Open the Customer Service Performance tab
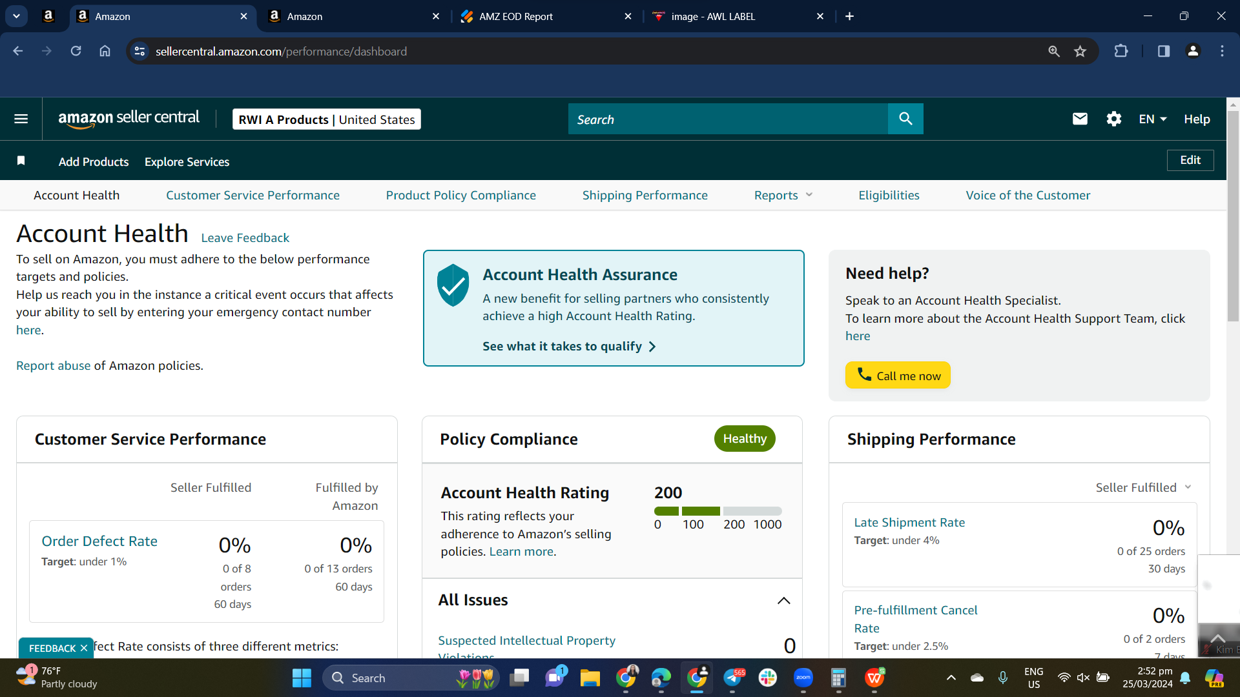The height and width of the screenshot is (697, 1240). (253, 195)
